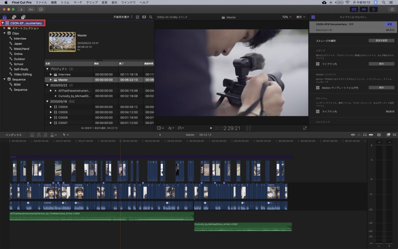The image size is (398, 249).
Task: Open the トリム menu in menu bar
Action: coord(65,2)
